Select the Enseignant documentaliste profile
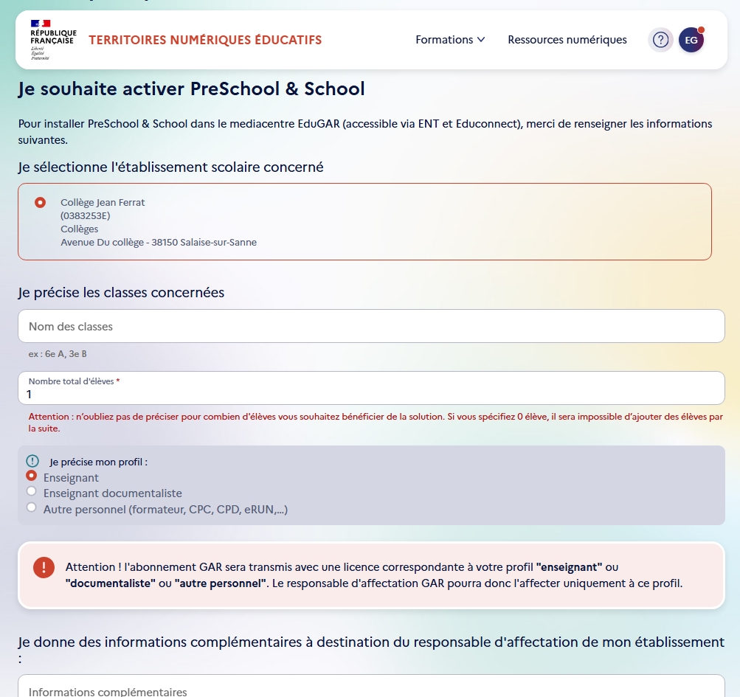Screen dimensions: 740x697 point(31,491)
